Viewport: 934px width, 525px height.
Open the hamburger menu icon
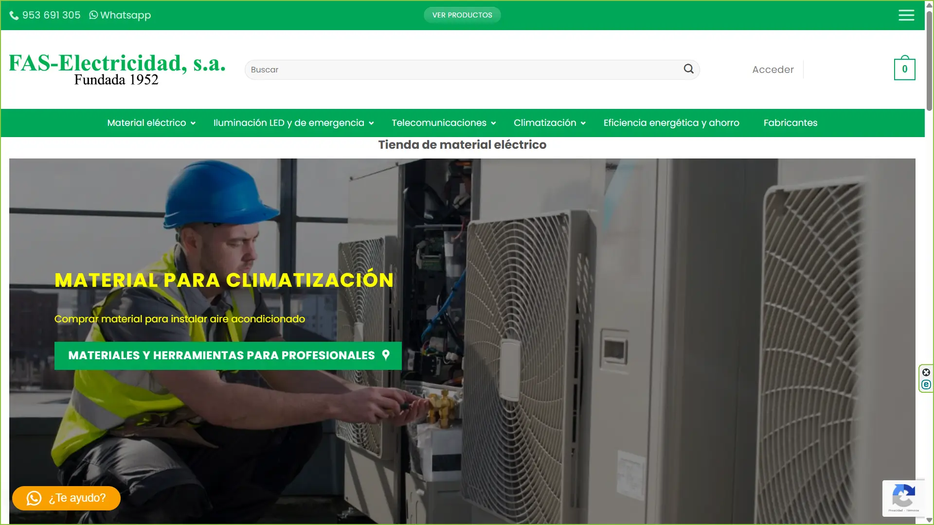click(x=906, y=15)
